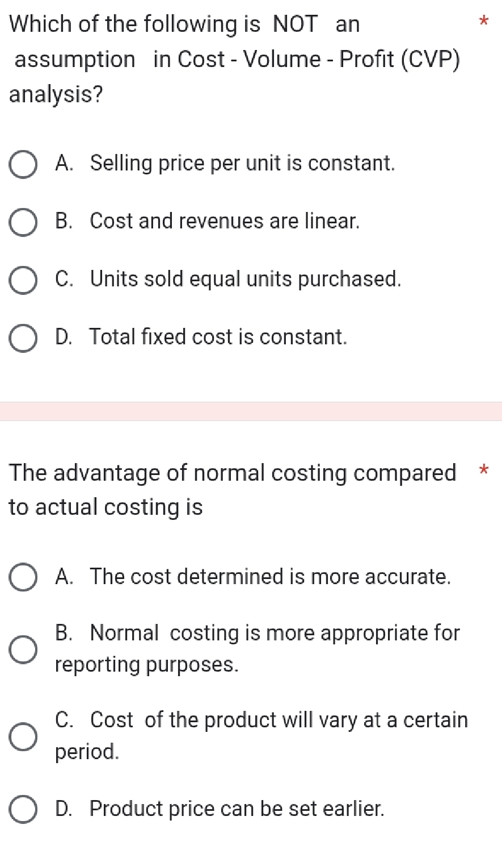Choose radio circle beside 'Cost and revenues are linear'

coord(23,222)
